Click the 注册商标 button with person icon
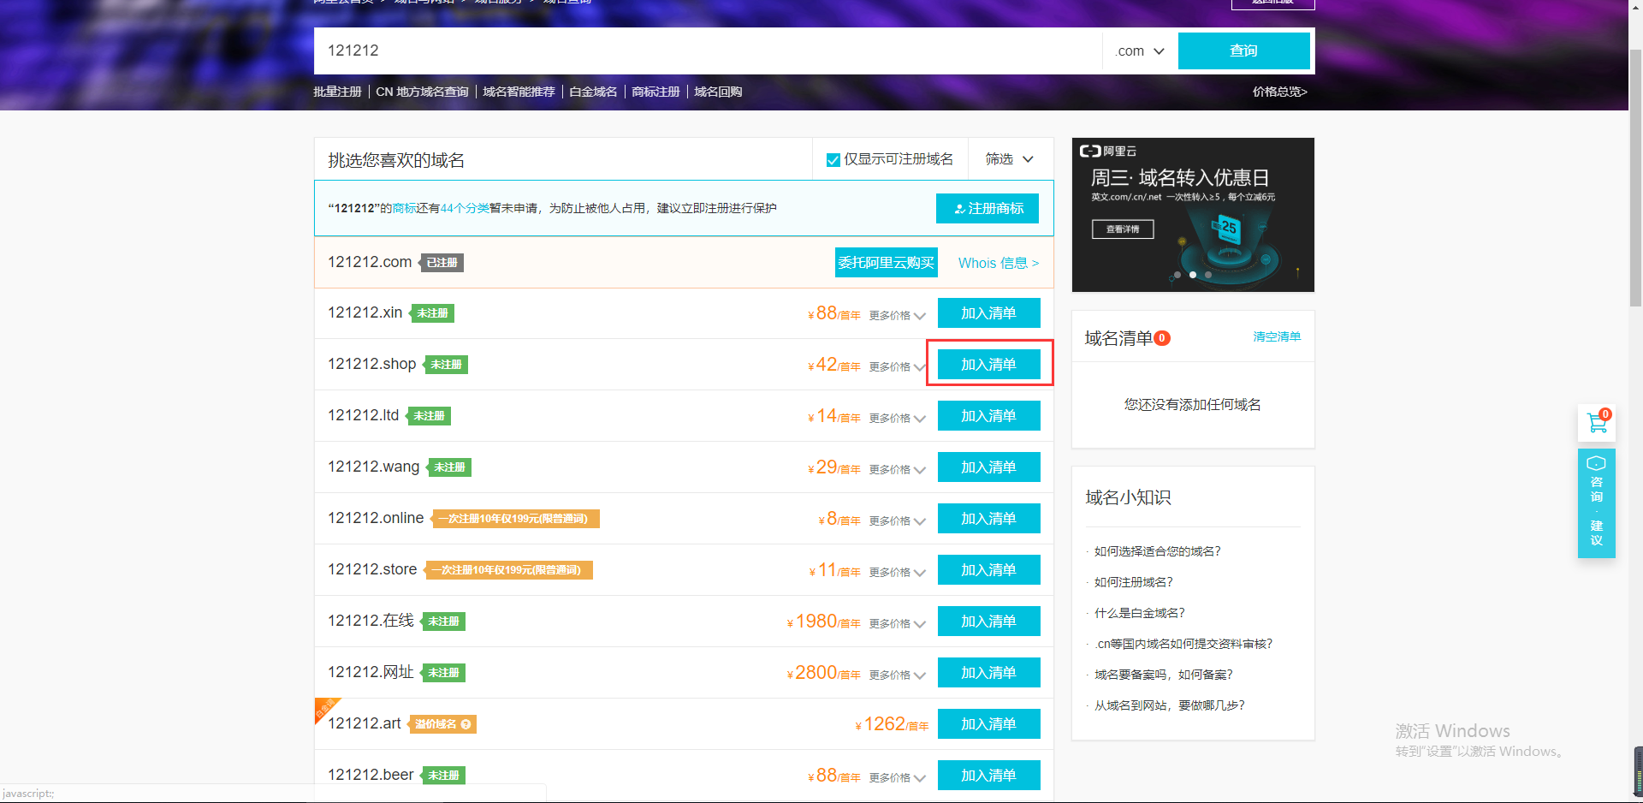 tap(987, 208)
